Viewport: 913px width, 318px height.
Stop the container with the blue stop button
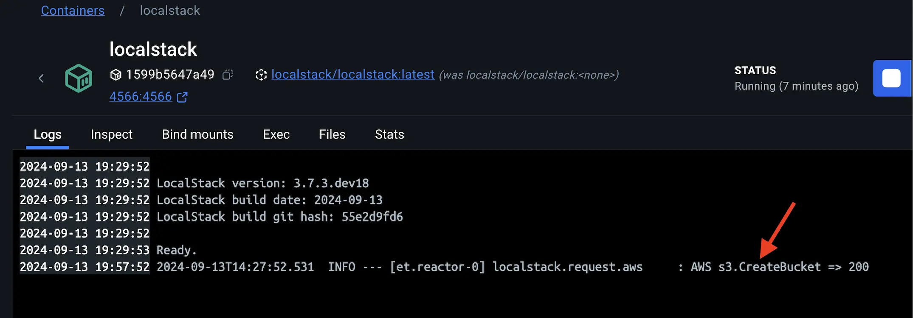[x=891, y=78]
